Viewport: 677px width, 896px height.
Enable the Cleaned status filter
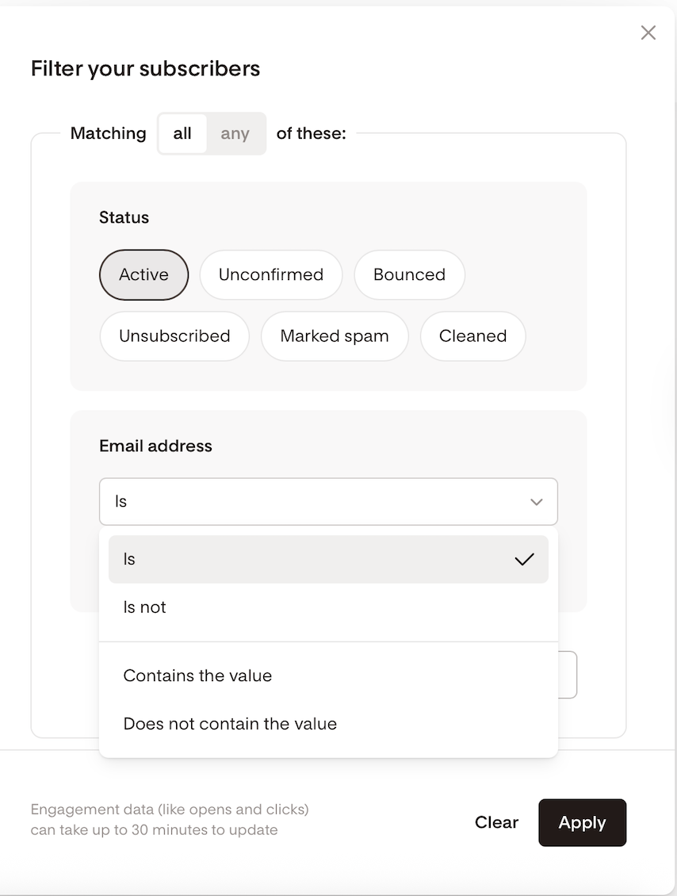click(472, 336)
